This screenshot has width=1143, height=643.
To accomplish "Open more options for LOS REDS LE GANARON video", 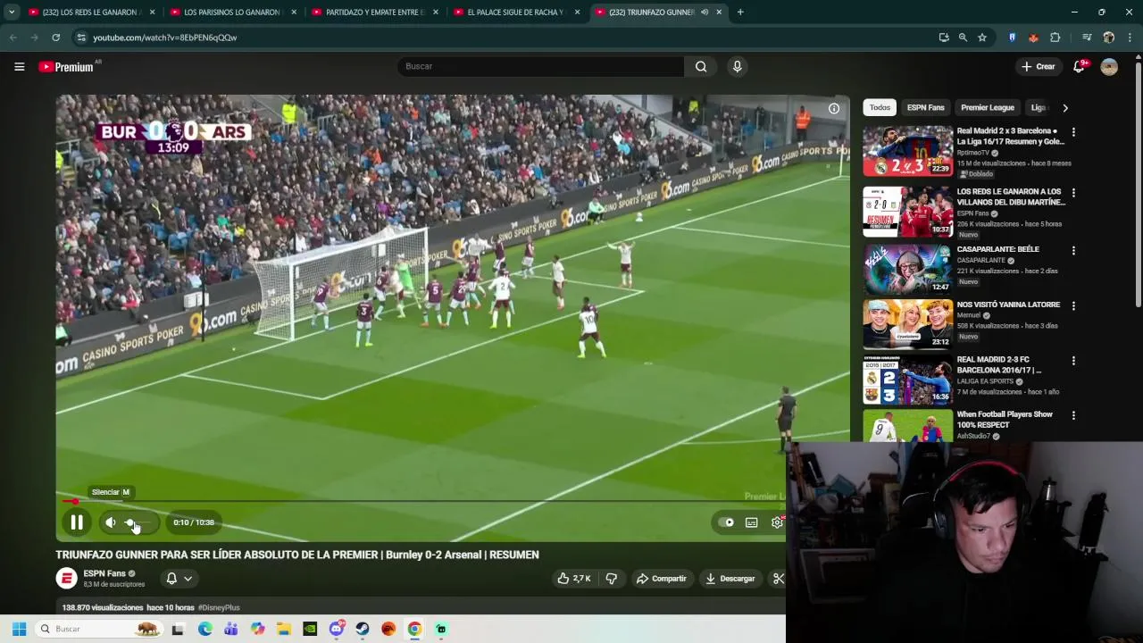I will (1073, 193).
